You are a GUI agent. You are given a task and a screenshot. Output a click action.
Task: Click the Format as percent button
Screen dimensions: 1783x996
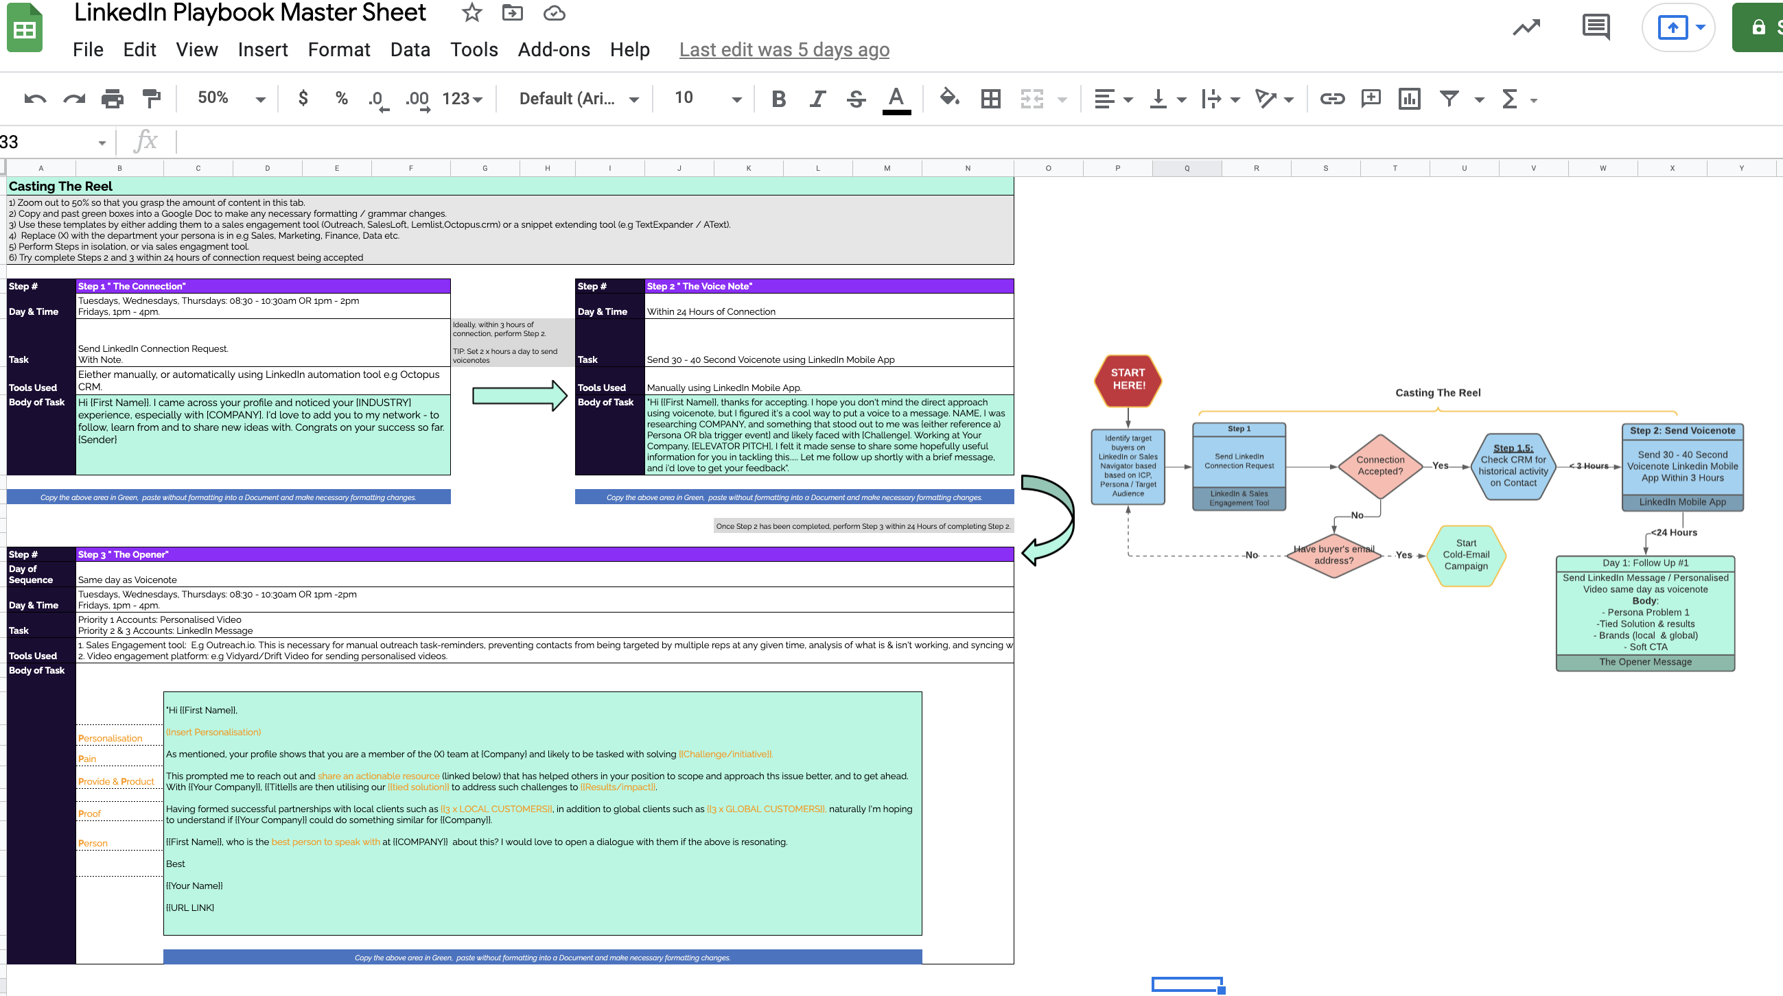coord(341,98)
